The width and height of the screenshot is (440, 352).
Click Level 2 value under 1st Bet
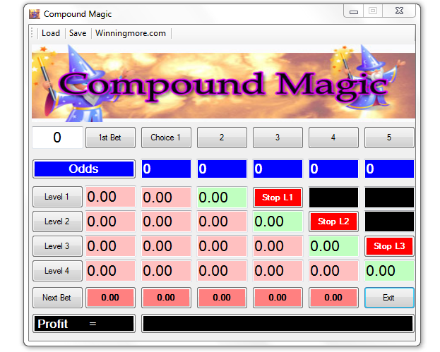111,221
